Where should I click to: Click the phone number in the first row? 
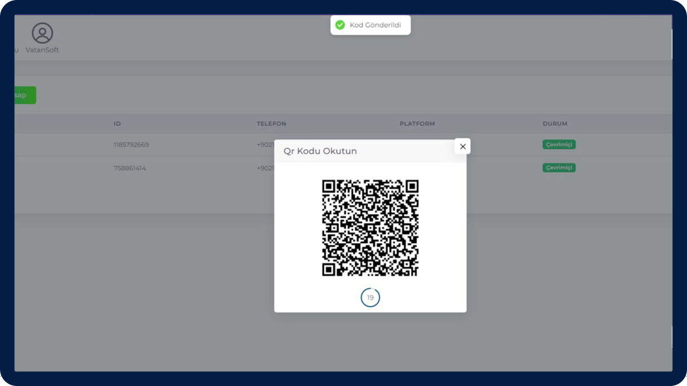[265, 145]
